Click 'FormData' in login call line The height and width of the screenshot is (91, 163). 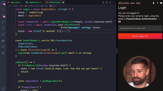36,53
